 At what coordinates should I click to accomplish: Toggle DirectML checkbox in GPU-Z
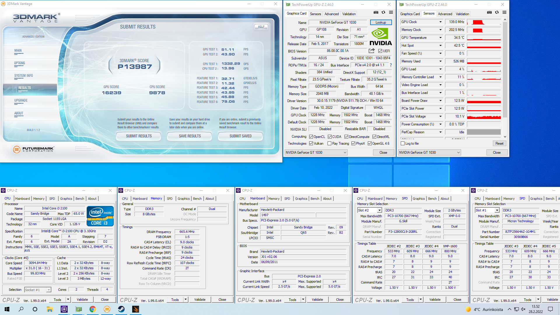click(x=374, y=137)
